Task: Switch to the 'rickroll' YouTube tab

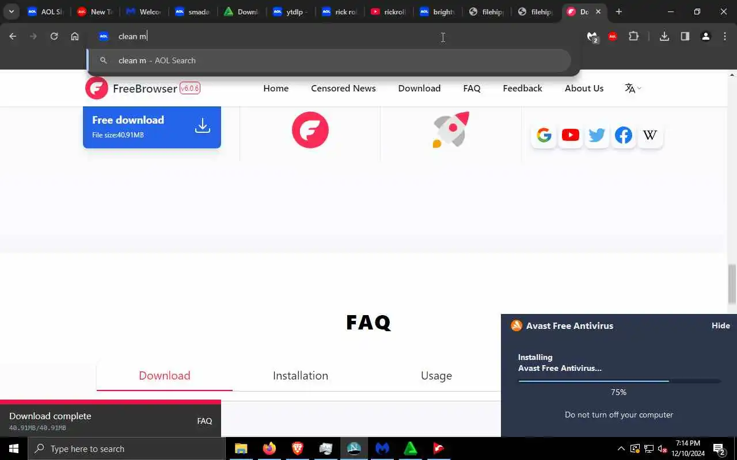Action: (x=388, y=11)
